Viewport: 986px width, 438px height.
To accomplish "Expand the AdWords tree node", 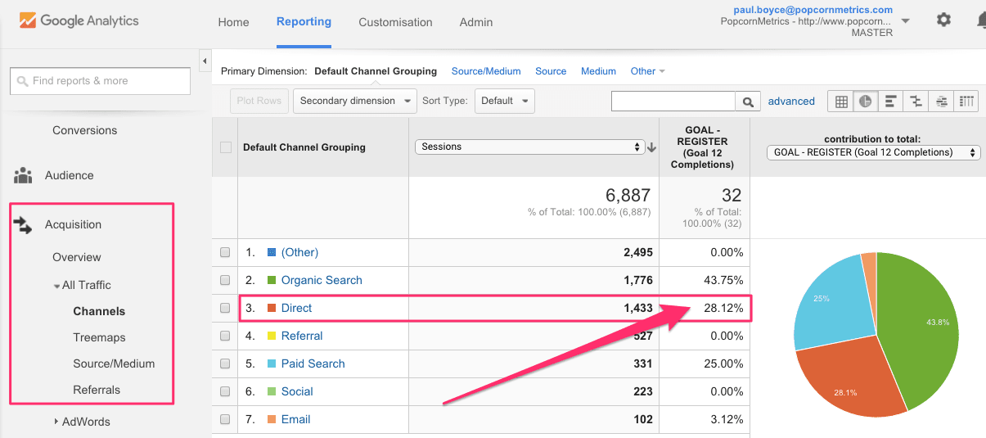I will pos(56,422).
